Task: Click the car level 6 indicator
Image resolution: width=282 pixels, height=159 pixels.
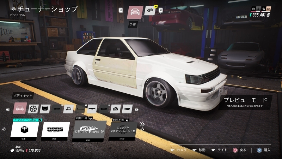Action: tap(256, 8)
